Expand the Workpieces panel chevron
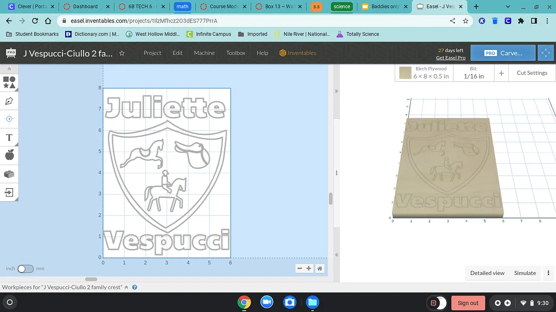 click(126, 287)
